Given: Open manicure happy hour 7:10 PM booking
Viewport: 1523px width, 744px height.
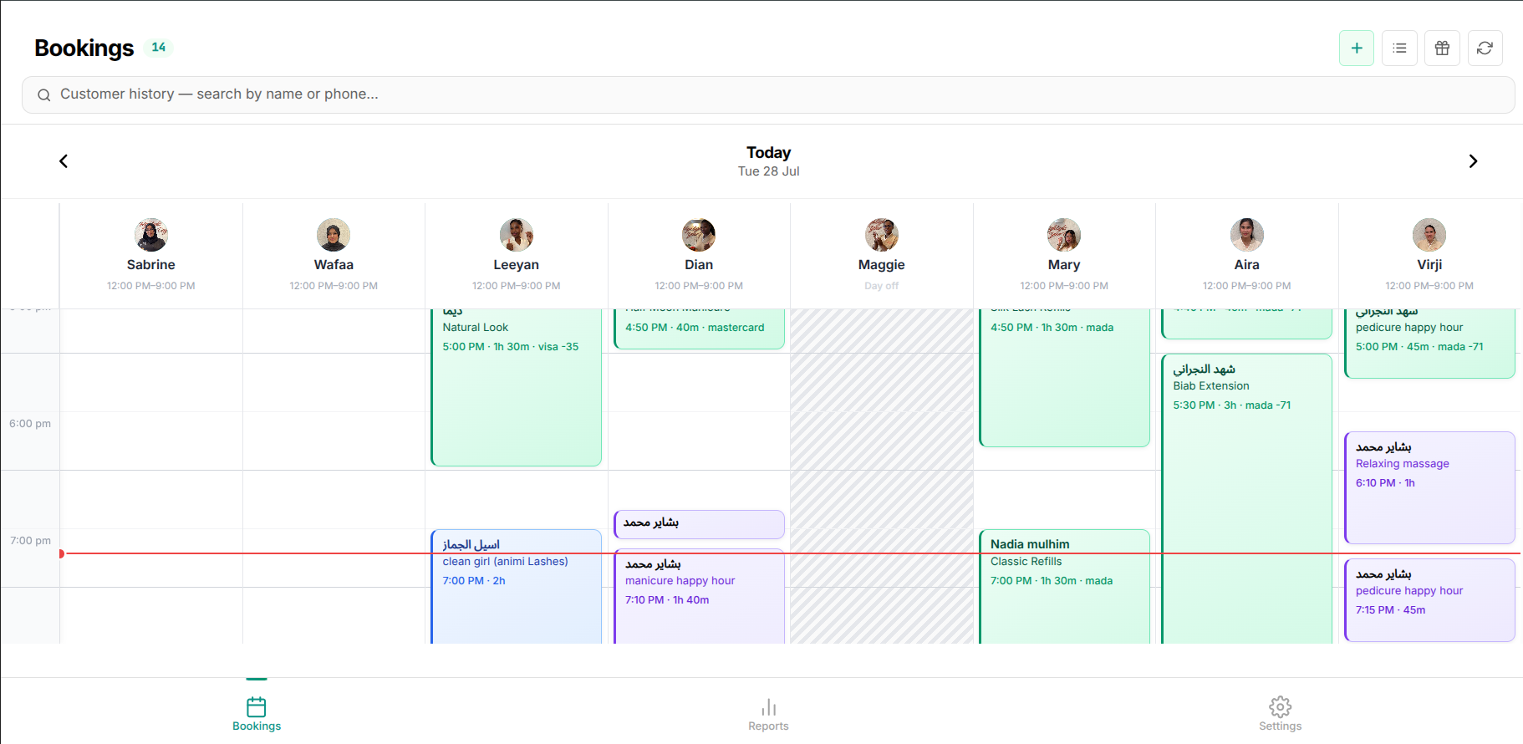Looking at the screenshot, I should (699, 596).
